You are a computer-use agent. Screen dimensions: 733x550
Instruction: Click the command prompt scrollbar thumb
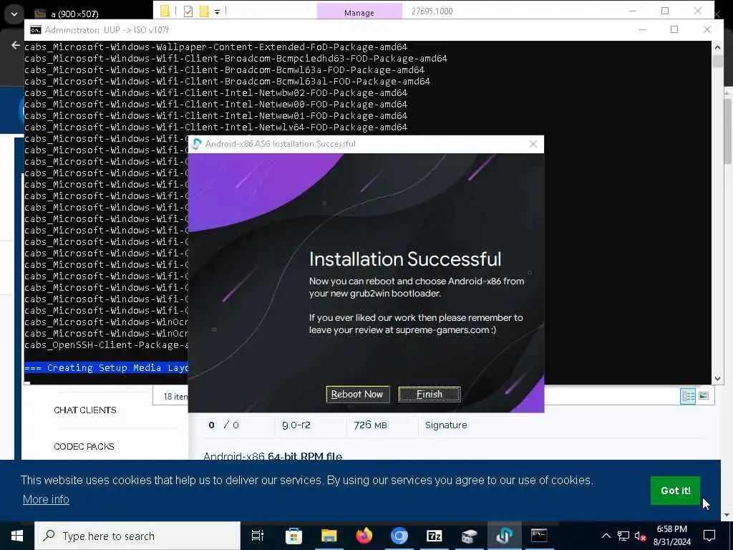tap(717, 61)
